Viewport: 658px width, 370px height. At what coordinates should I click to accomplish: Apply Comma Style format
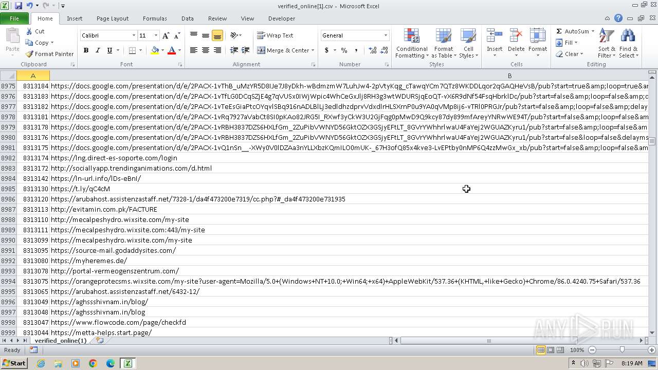pyautogui.click(x=356, y=50)
